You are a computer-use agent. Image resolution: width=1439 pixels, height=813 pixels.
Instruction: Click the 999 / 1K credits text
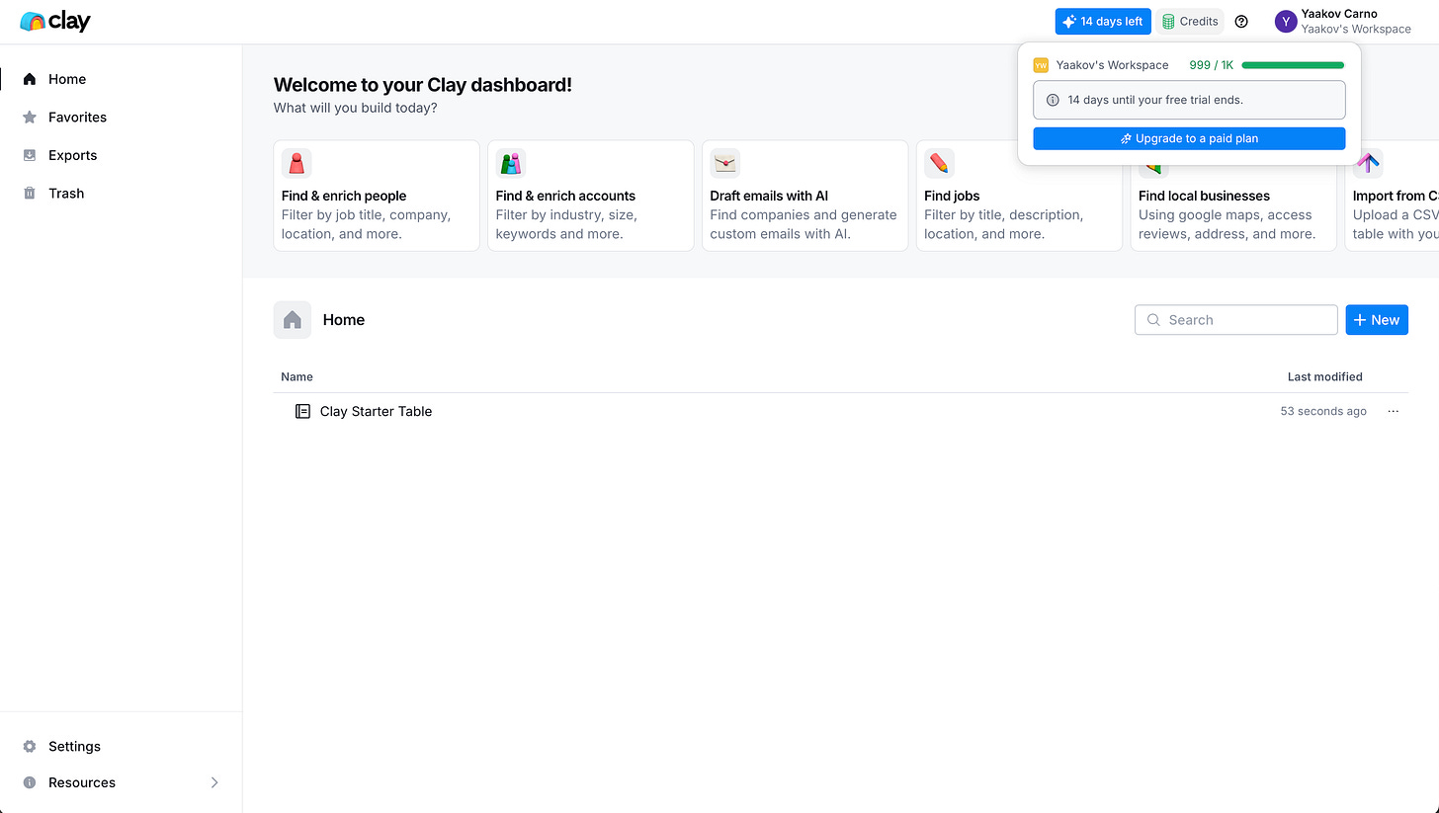point(1212,65)
